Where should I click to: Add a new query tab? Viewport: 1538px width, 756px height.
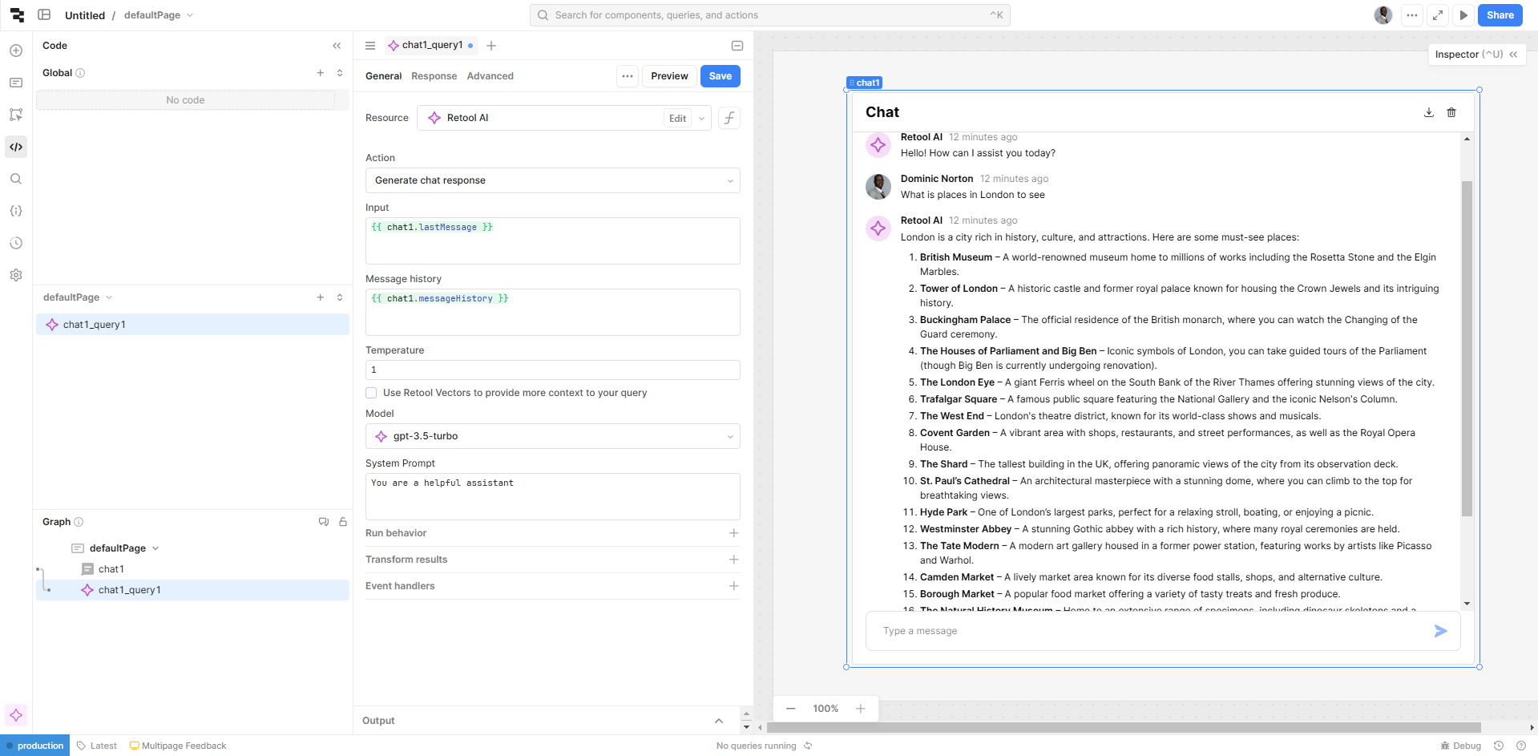pos(491,46)
